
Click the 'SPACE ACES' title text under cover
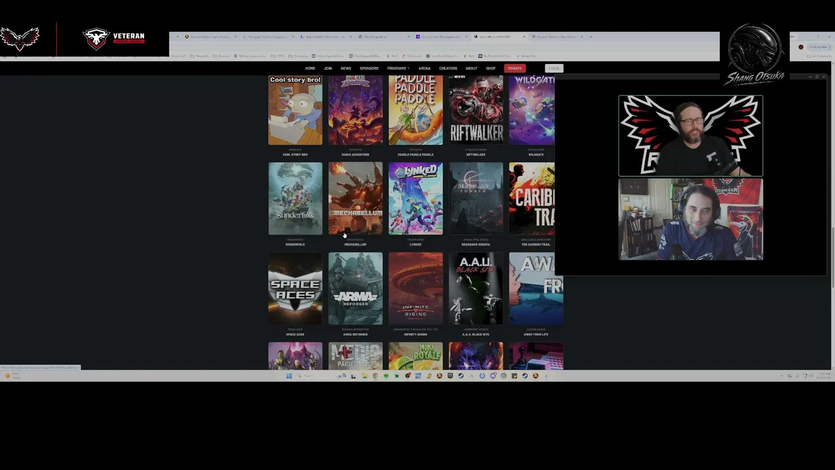click(296, 335)
